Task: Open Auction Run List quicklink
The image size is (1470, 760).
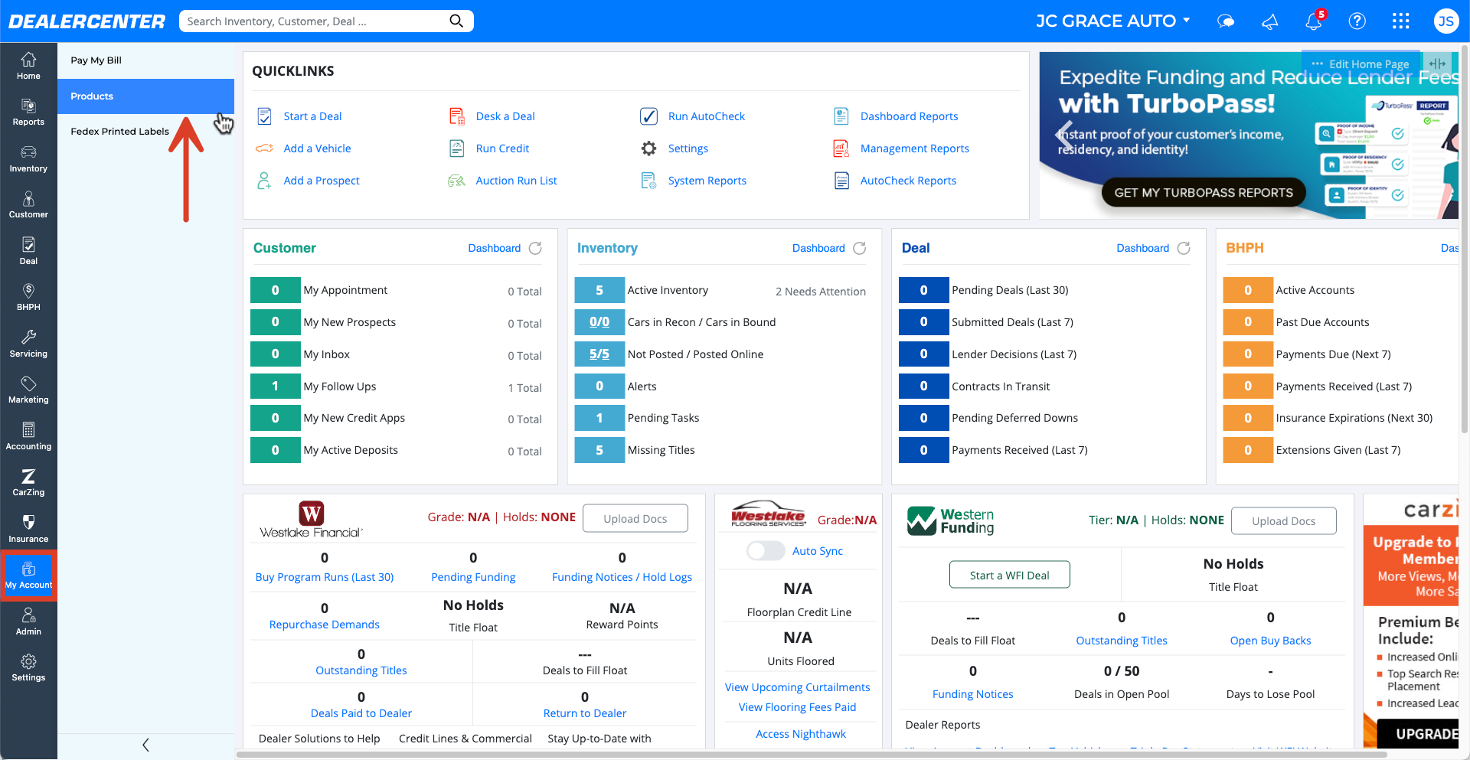Action: point(516,181)
